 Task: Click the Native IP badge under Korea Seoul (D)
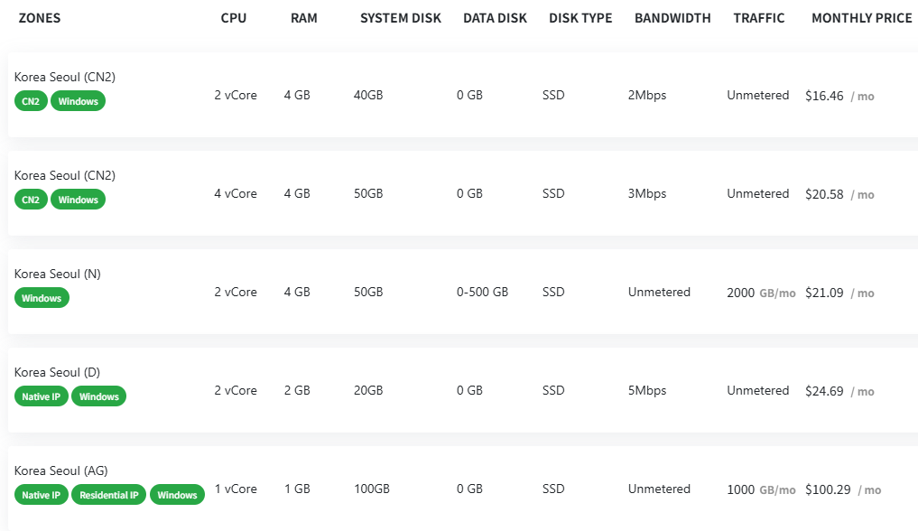[42, 396]
